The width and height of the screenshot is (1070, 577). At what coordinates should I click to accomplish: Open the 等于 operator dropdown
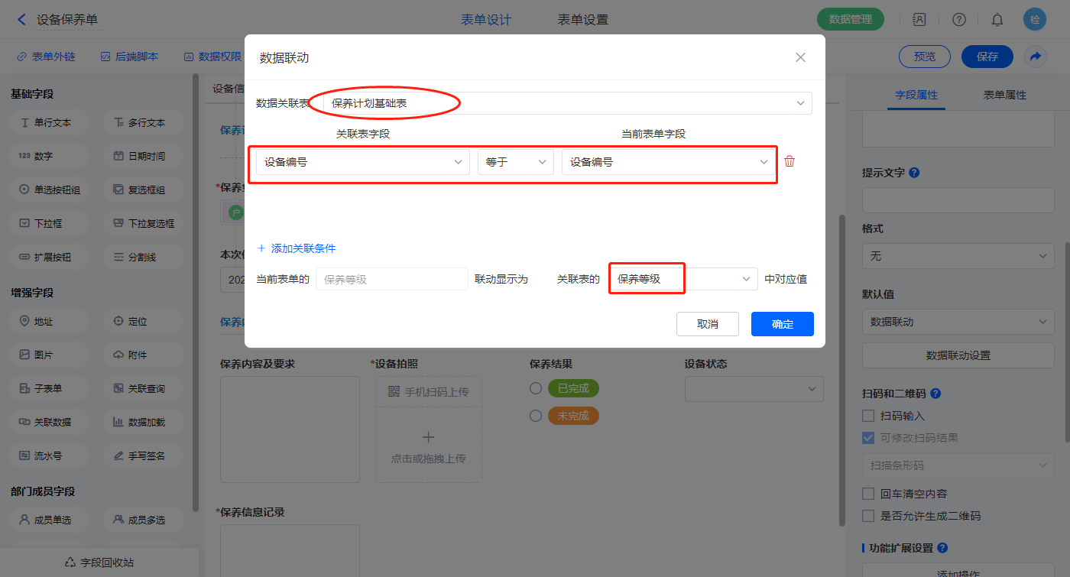(x=515, y=162)
